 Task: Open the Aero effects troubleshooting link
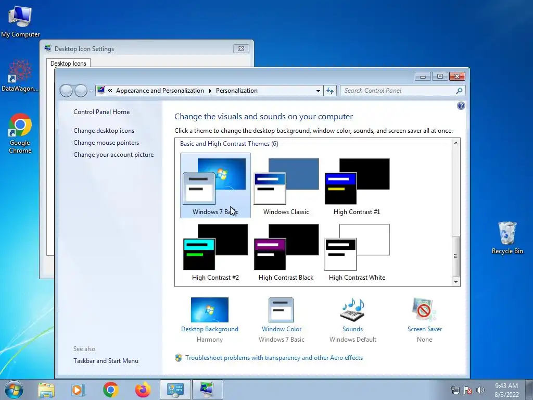tap(274, 358)
